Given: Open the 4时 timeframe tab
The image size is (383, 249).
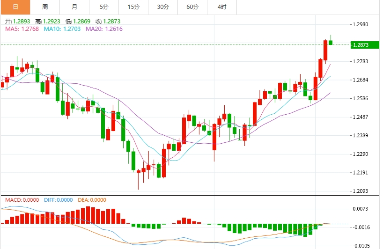Looking at the screenshot, I should 222,7.
